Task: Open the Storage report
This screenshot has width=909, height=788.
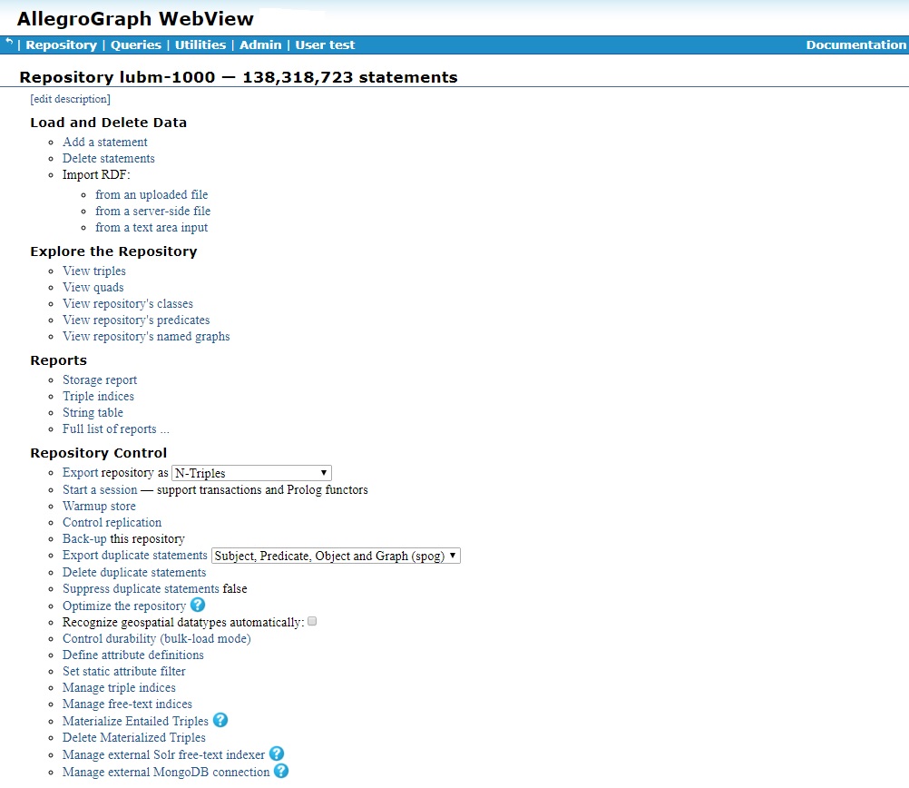Action: click(x=100, y=379)
